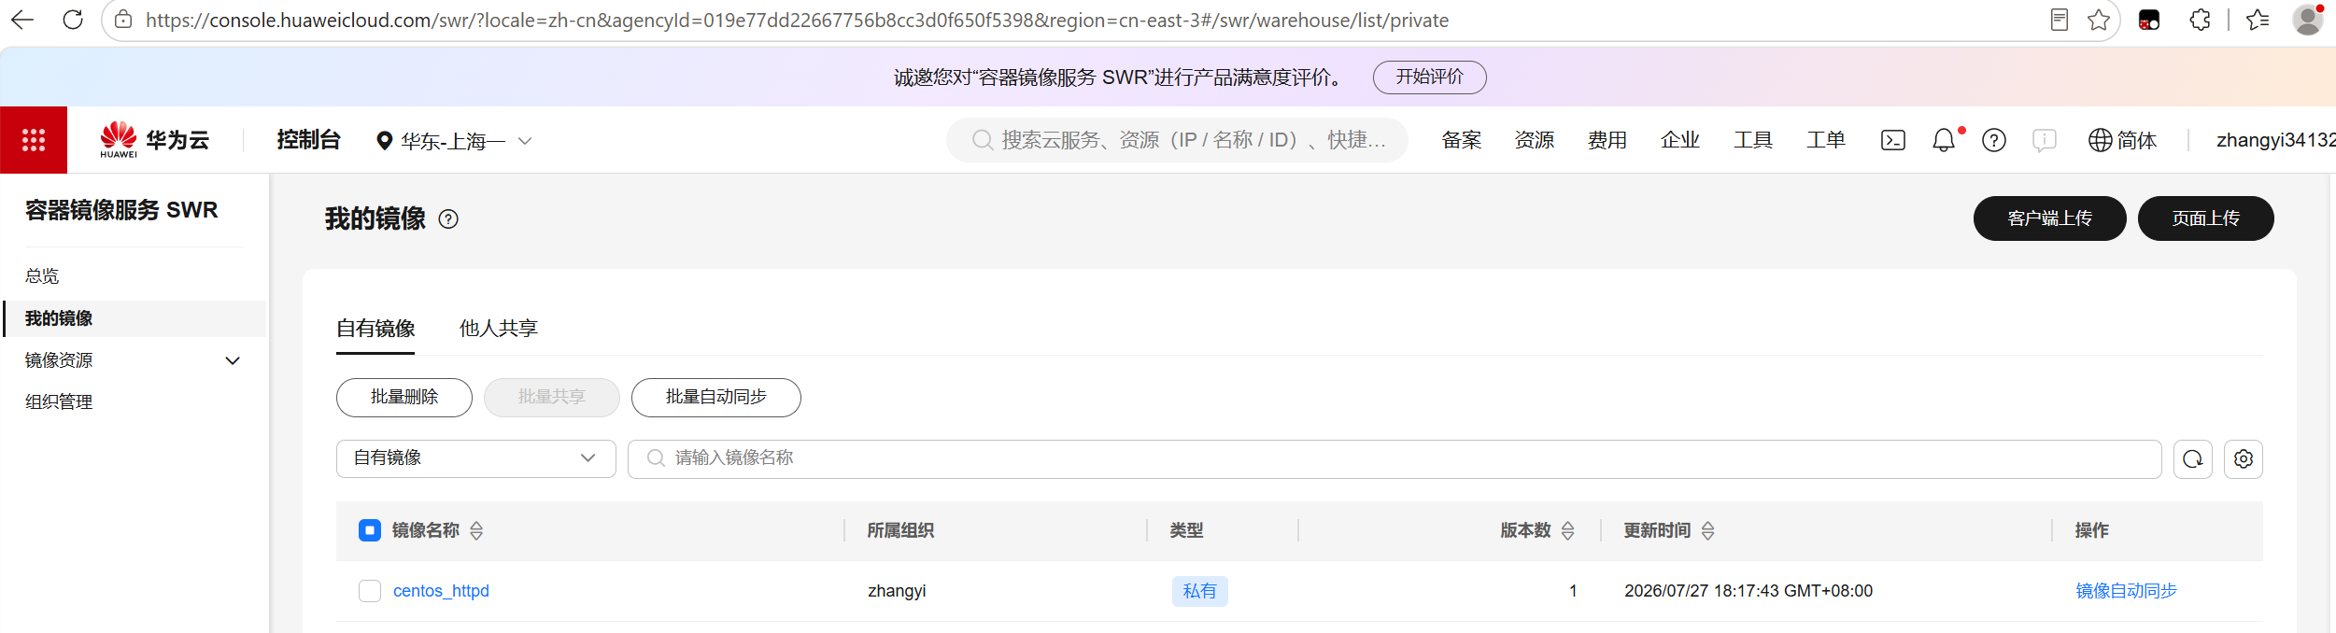Go back using the browser back arrow
This screenshot has height=633, width=2336.
coord(22,20)
